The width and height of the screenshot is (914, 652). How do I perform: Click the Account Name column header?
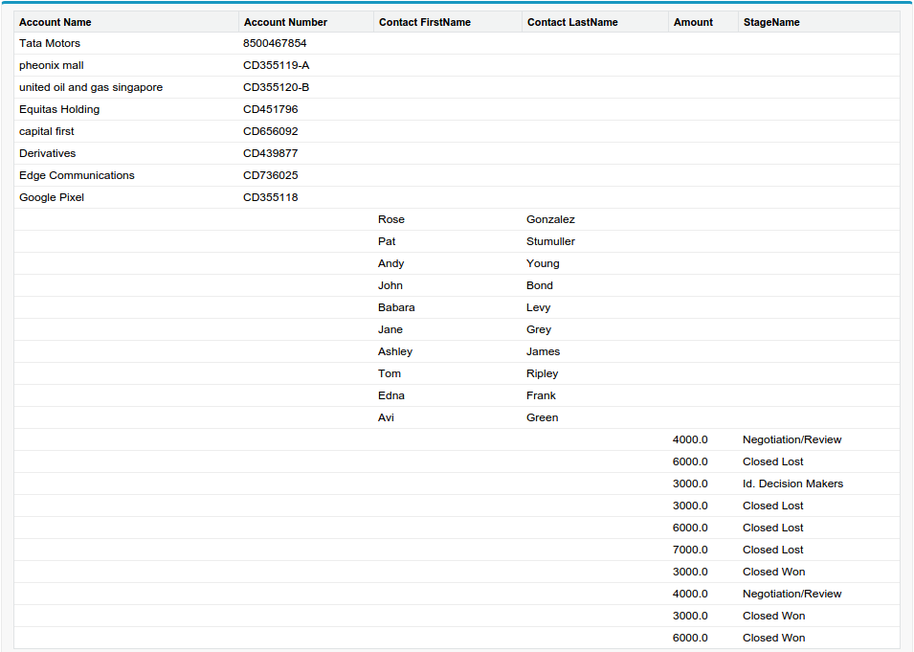55,22
